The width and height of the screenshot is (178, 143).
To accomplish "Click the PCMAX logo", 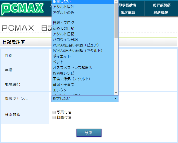I will coord(22,9).
